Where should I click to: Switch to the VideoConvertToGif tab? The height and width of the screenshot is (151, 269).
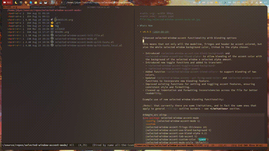(43, 7)
